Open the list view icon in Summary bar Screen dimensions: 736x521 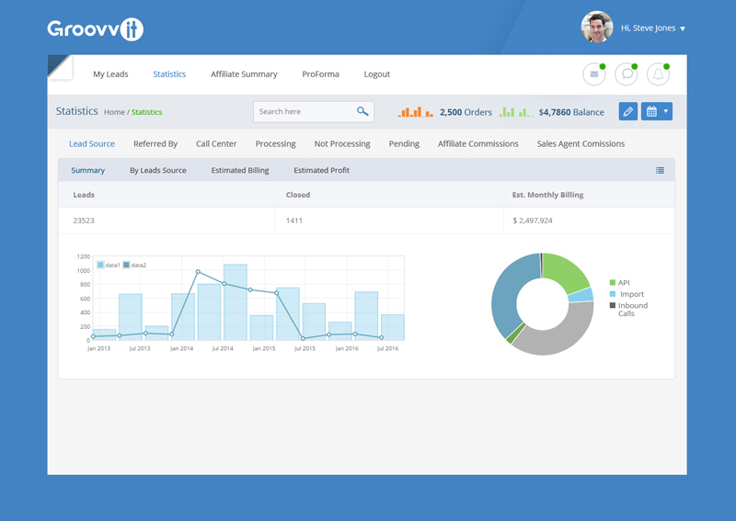tap(660, 170)
